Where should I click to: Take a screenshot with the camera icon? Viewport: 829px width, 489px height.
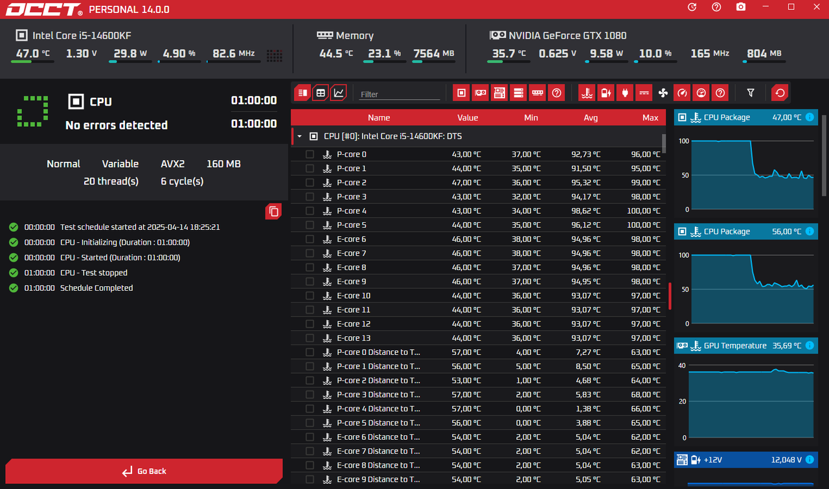tap(741, 7)
